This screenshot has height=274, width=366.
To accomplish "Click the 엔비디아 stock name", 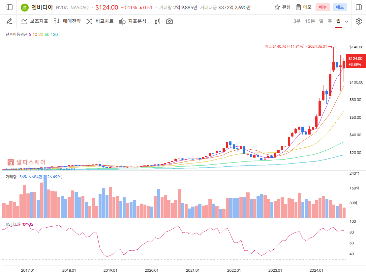I will coord(42,8).
